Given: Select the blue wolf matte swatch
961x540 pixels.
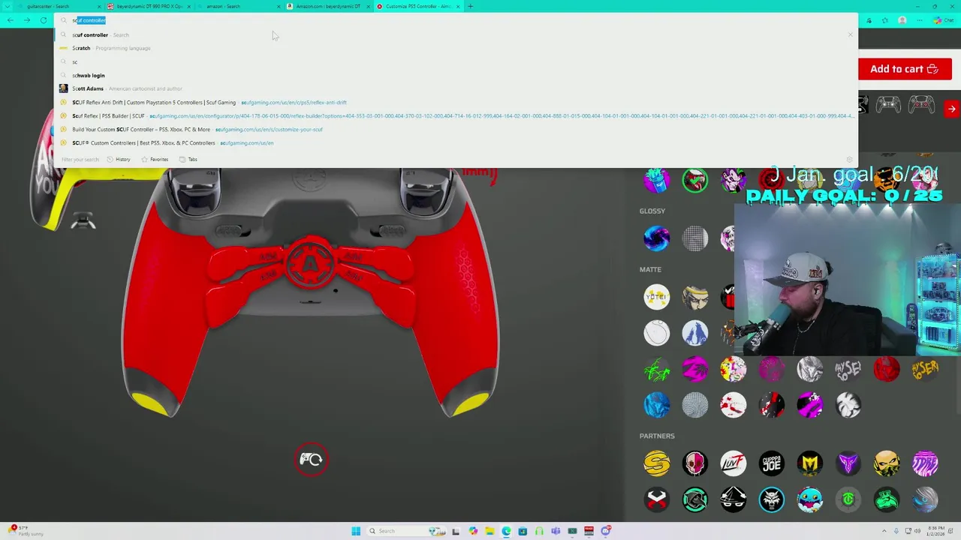Looking at the screenshot, I should click(694, 333).
